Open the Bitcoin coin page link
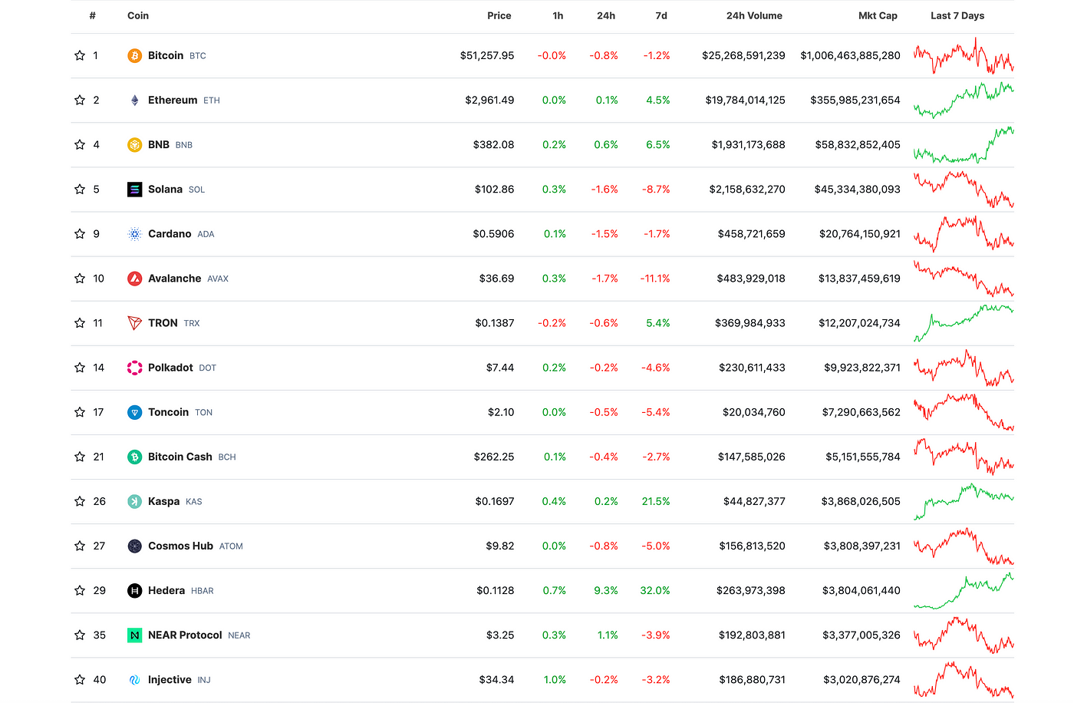1074x703 pixels. point(166,55)
